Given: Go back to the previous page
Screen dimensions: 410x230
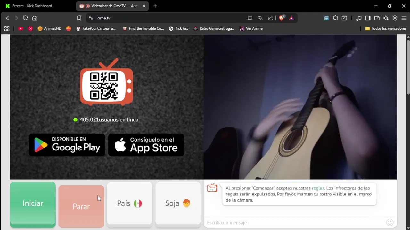Looking at the screenshot, I should [x=7, y=18].
